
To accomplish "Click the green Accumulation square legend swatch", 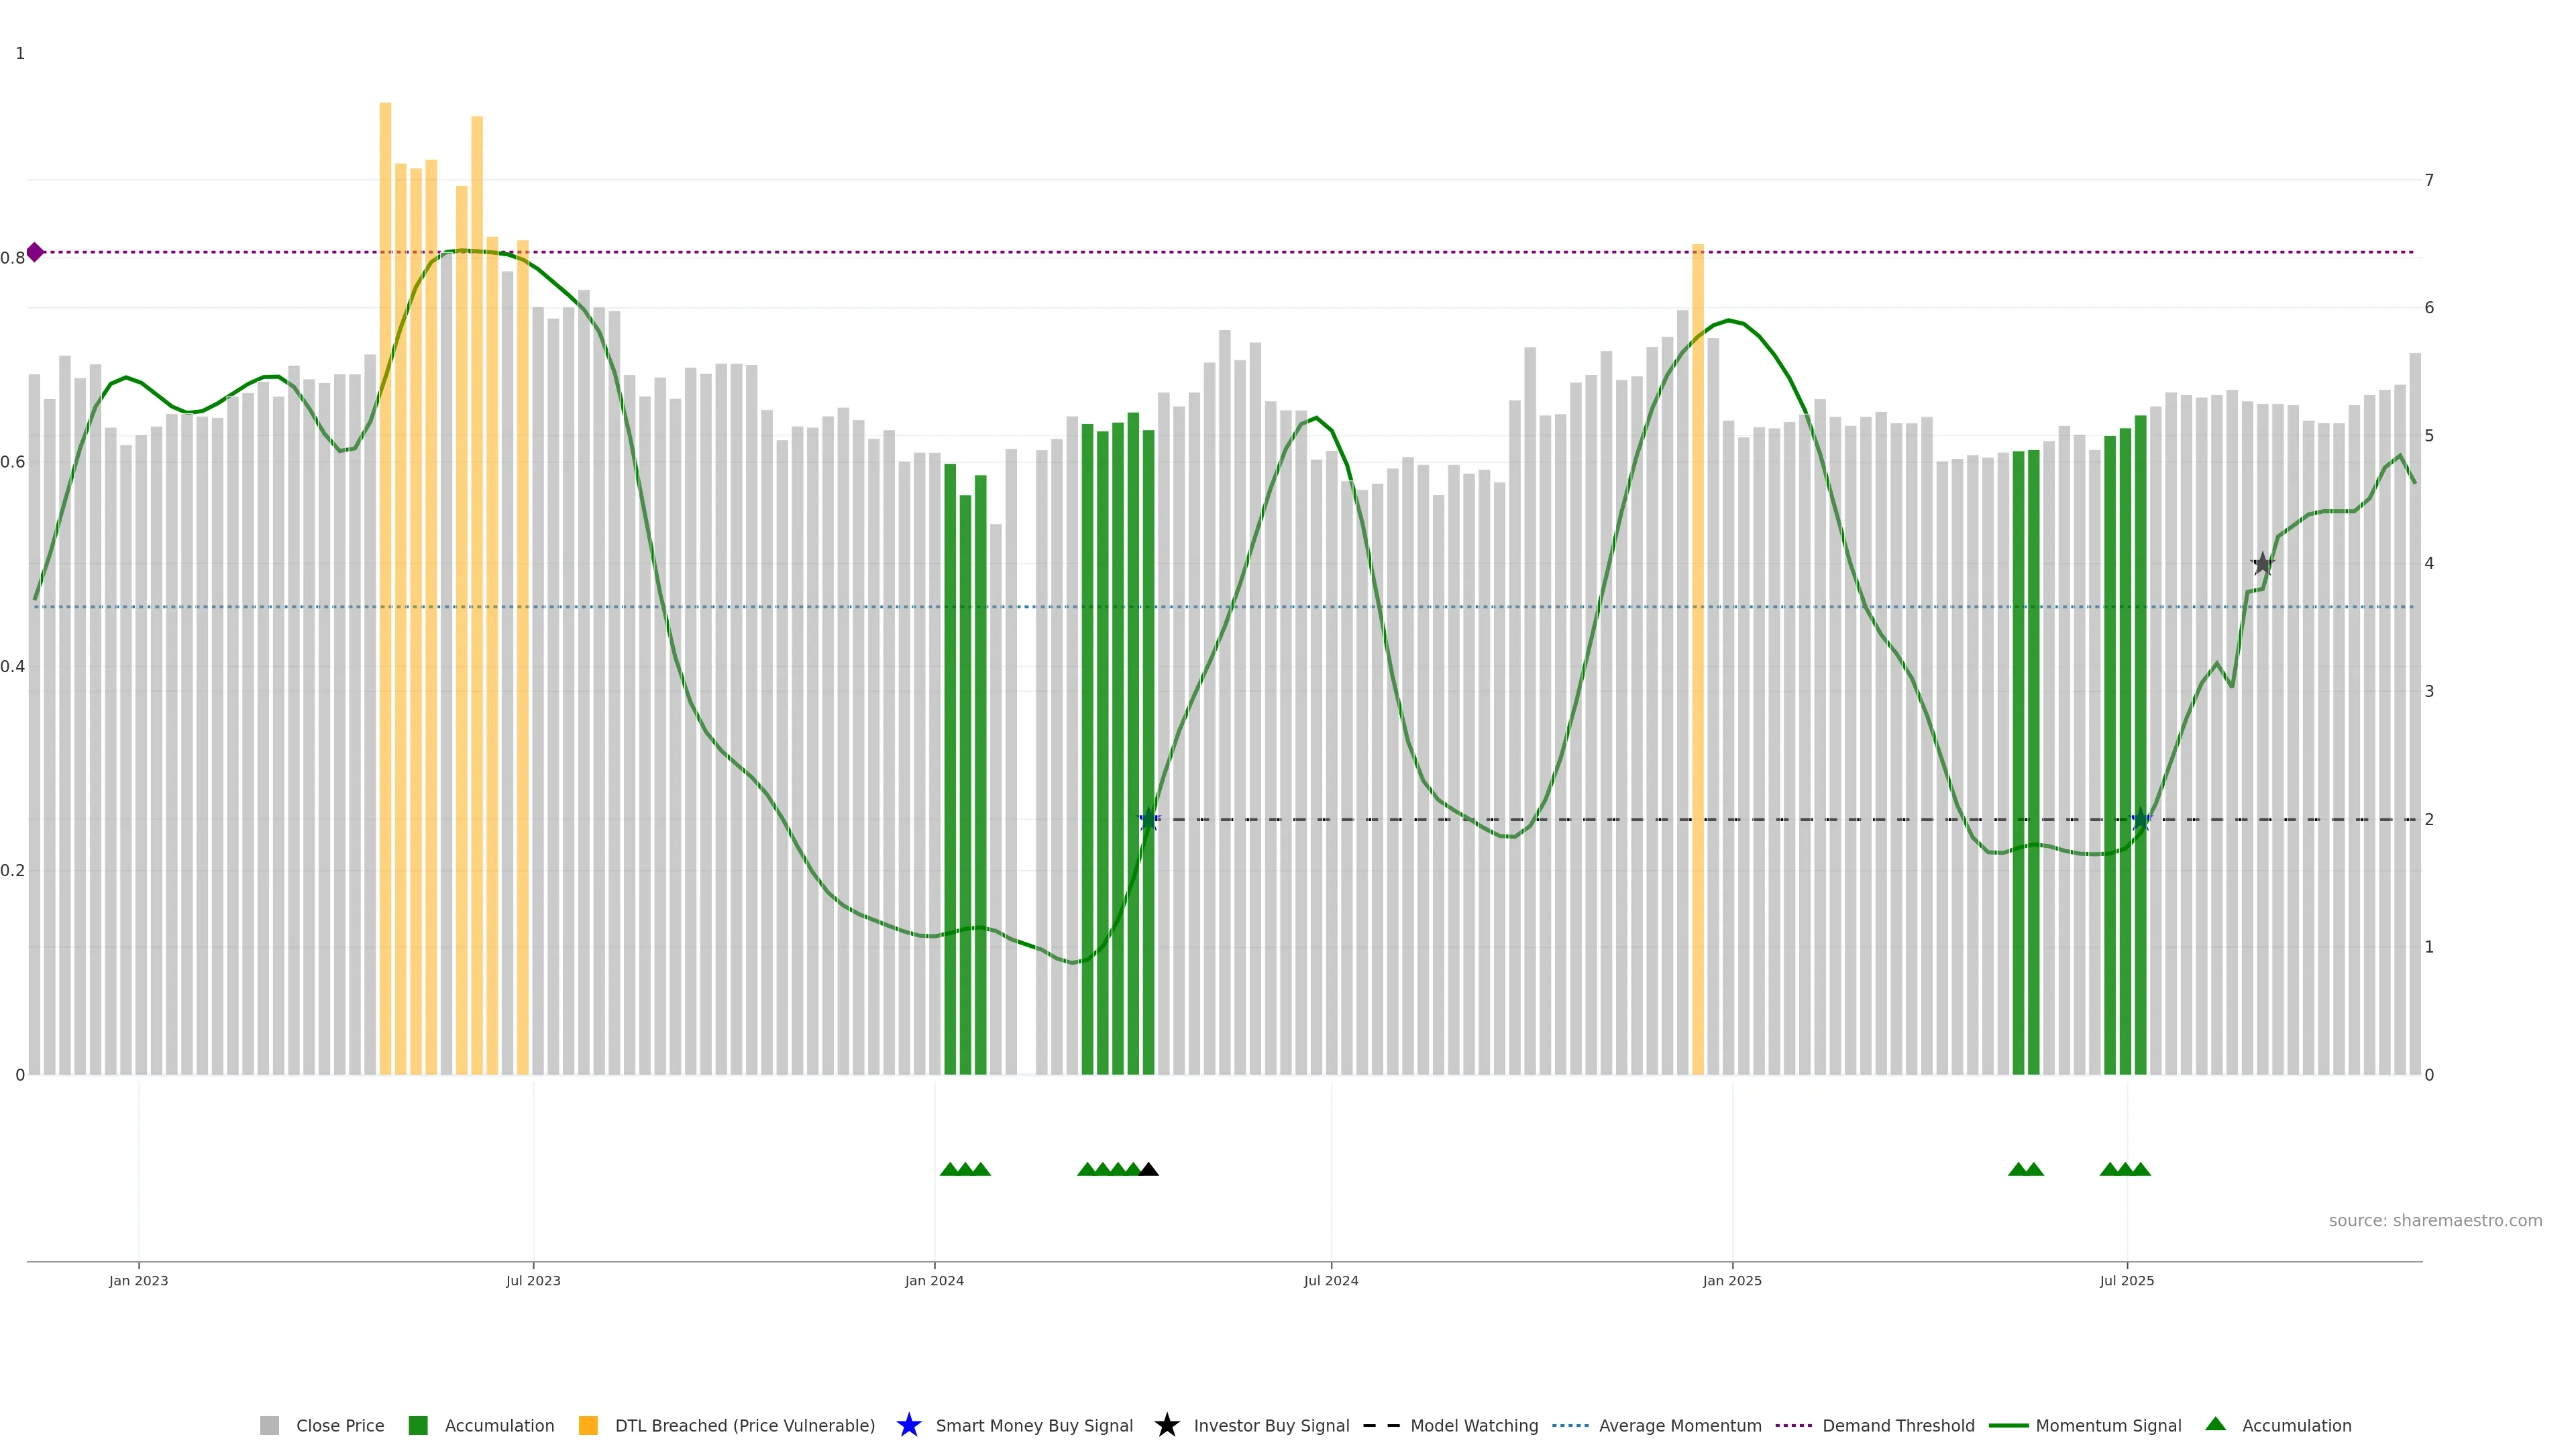I will tap(418, 1425).
